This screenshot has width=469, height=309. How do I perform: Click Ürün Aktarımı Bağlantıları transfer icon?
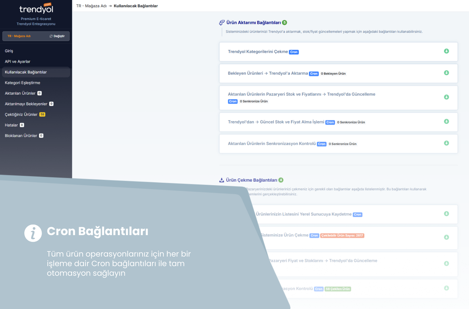pos(222,23)
